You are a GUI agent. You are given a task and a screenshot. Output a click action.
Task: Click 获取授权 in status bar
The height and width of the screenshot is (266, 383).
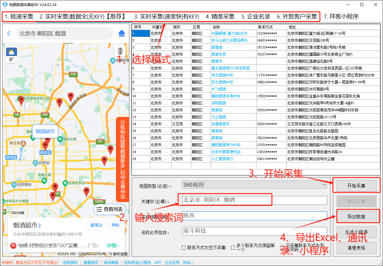(x=70, y=262)
